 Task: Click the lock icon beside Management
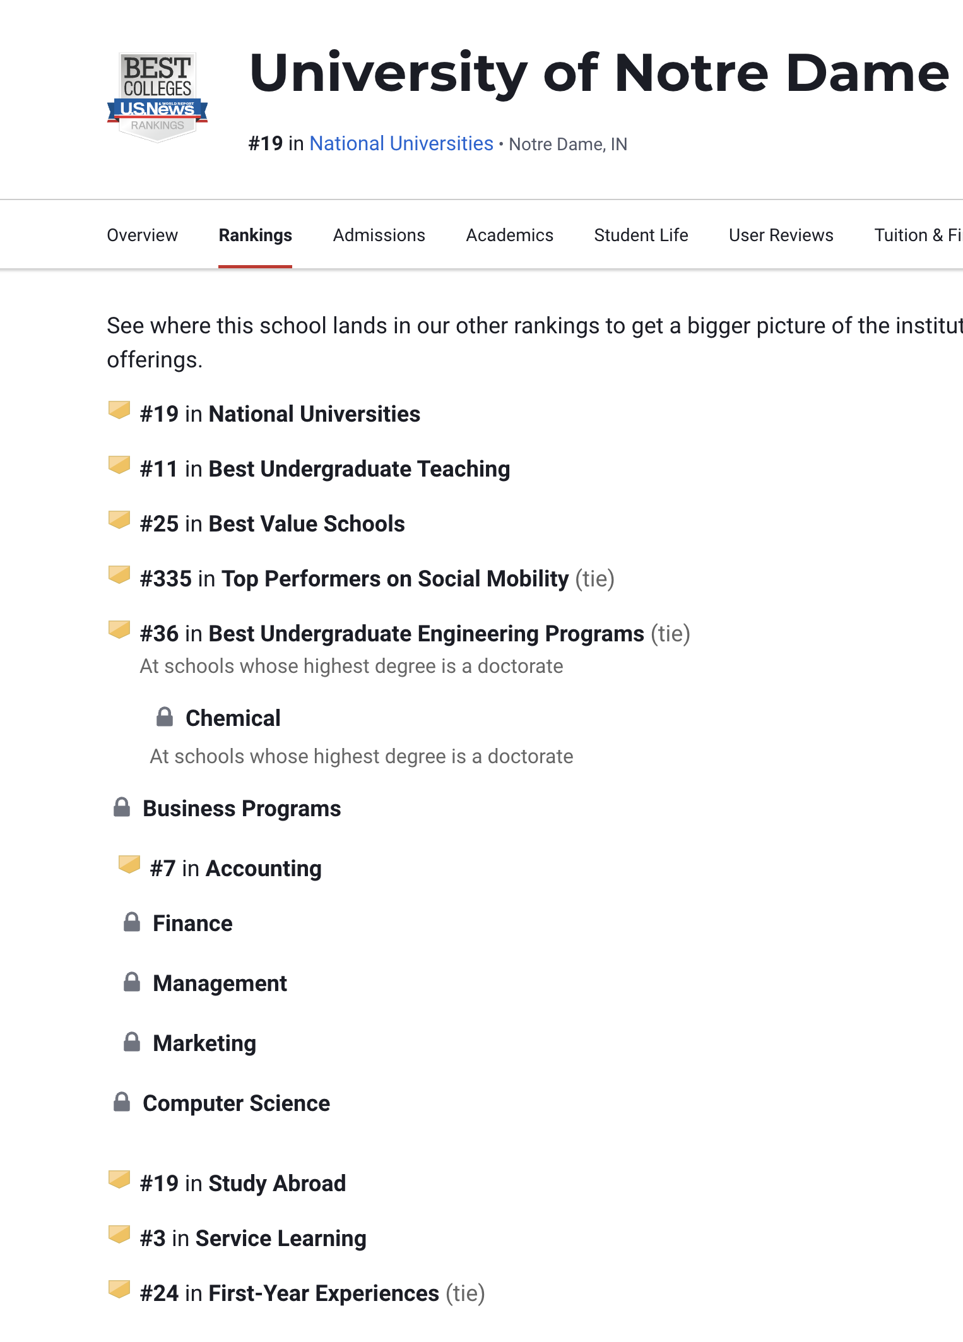coord(132,982)
